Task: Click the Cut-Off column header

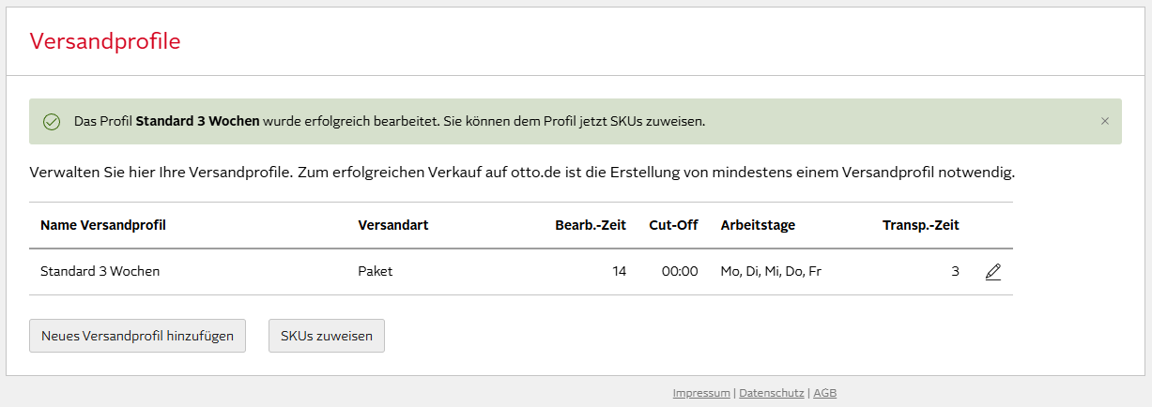Action: coord(673,225)
